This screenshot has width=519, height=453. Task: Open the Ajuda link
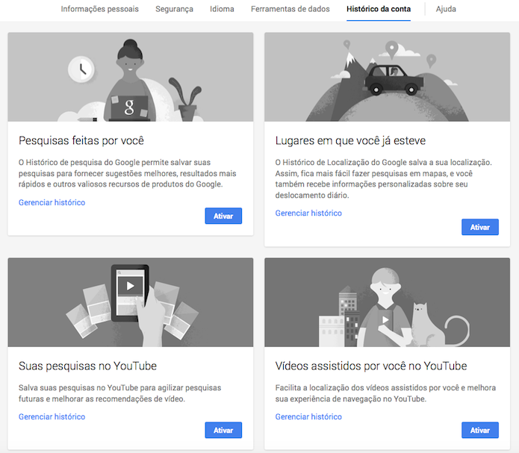(x=446, y=9)
